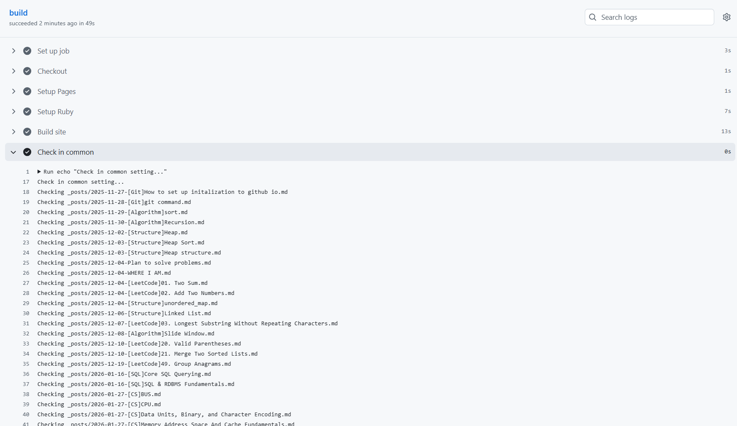Click the log line '[LeetCode]02. Add Two Numbers.md'

point(136,293)
